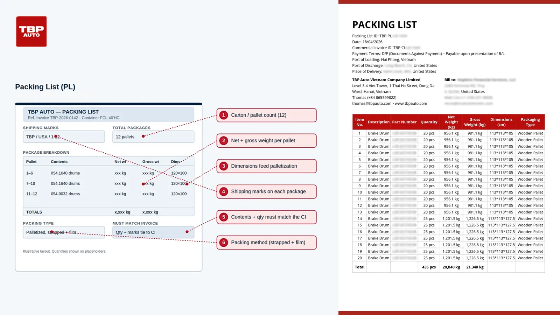Screen dimensions: 560x315
Task: Click the 'Quantity' table header
Action: pyautogui.click(x=429, y=122)
